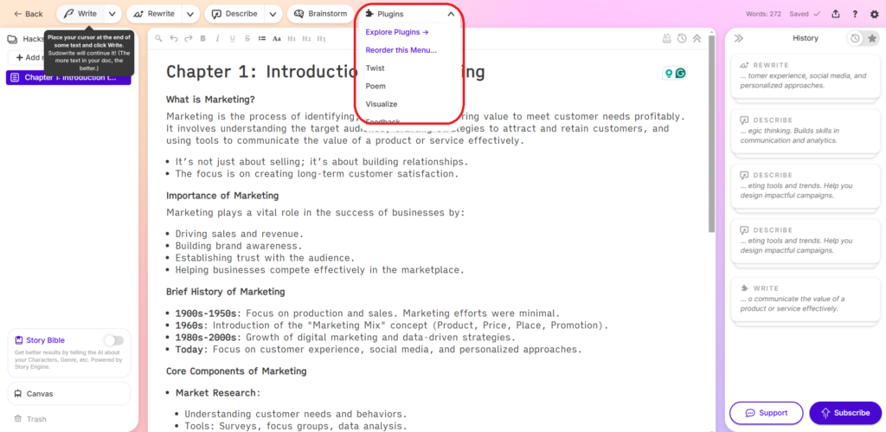This screenshot has width=886, height=432.
Task: Open settings via the gear icon
Action: (874, 14)
